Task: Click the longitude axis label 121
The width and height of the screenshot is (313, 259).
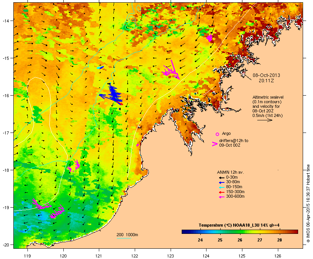Action: pos(99,256)
